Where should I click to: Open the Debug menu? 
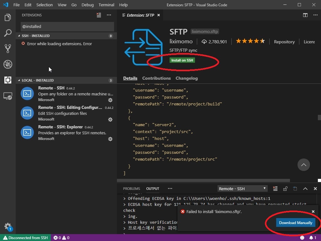tap(87, 5)
